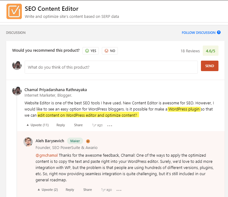
Task: Click 'Founder, SEO PowerSuite & Awario' subtitle
Action: click(x=66, y=147)
